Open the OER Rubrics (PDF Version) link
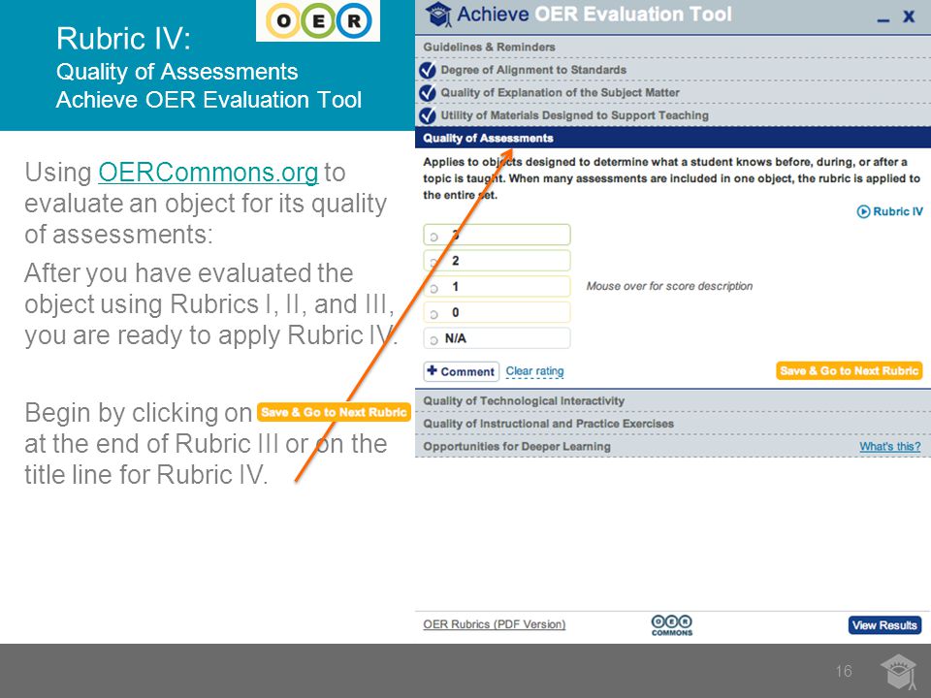Viewport: 931px width, 698px height. 494,624
